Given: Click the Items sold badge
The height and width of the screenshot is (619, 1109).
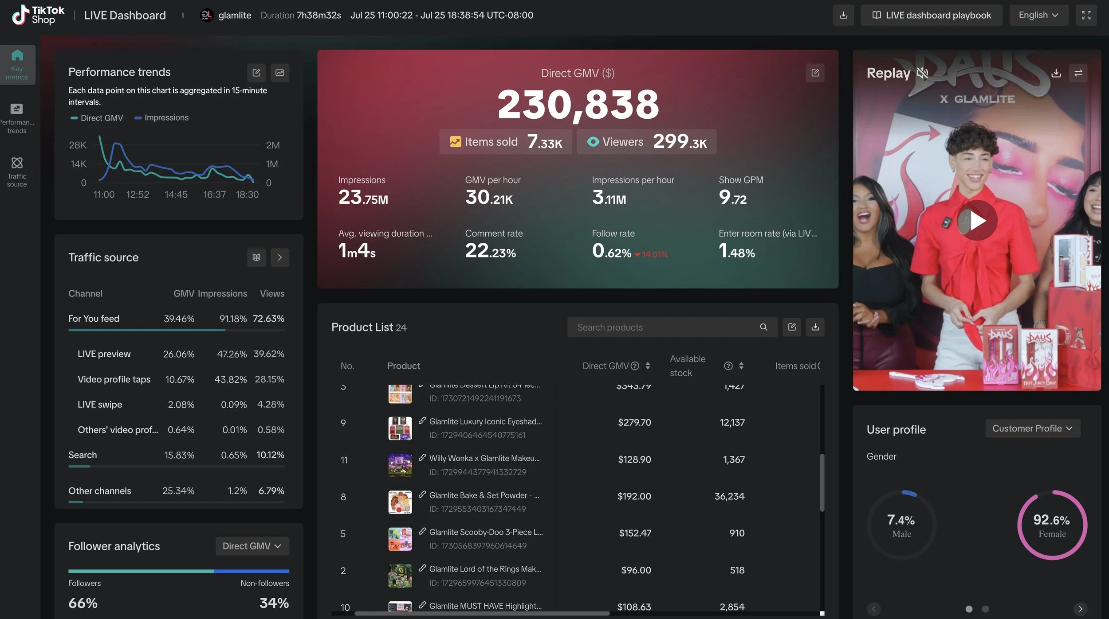Looking at the screenshot, I should pyautogui.click(x=506, y=142).
